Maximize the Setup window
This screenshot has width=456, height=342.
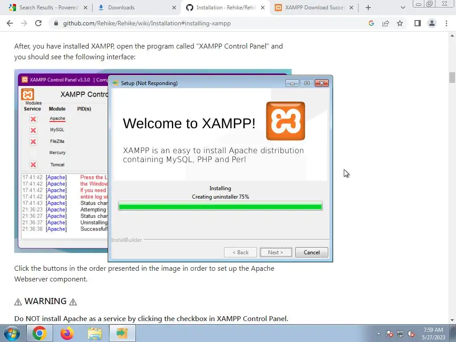point(307,83)
